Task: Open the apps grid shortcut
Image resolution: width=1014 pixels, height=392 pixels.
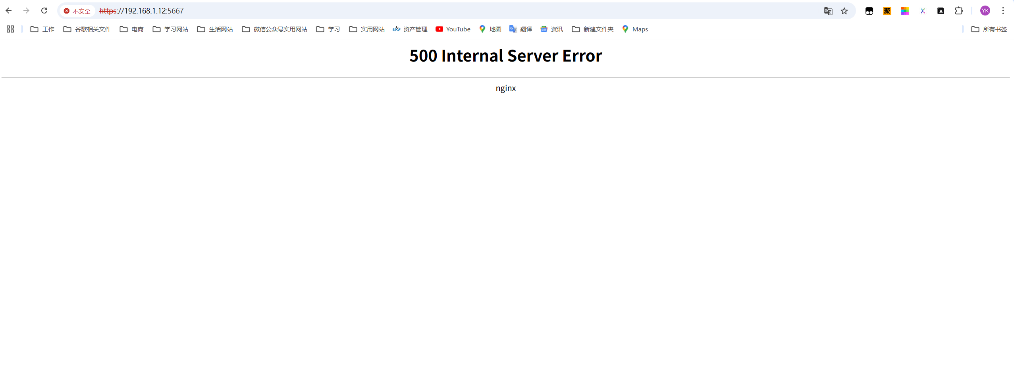Action: [10, 29]
